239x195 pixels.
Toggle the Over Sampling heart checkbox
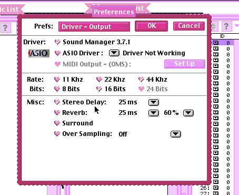[x=57, y=134]
